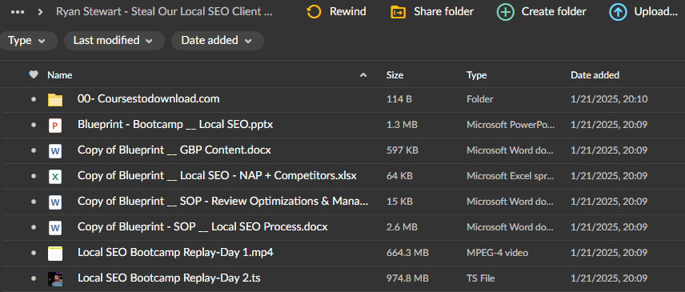Click the TS File type cell
Image resolution: width=685 pixels, height=292 pixels.
(x=481, y=278)
